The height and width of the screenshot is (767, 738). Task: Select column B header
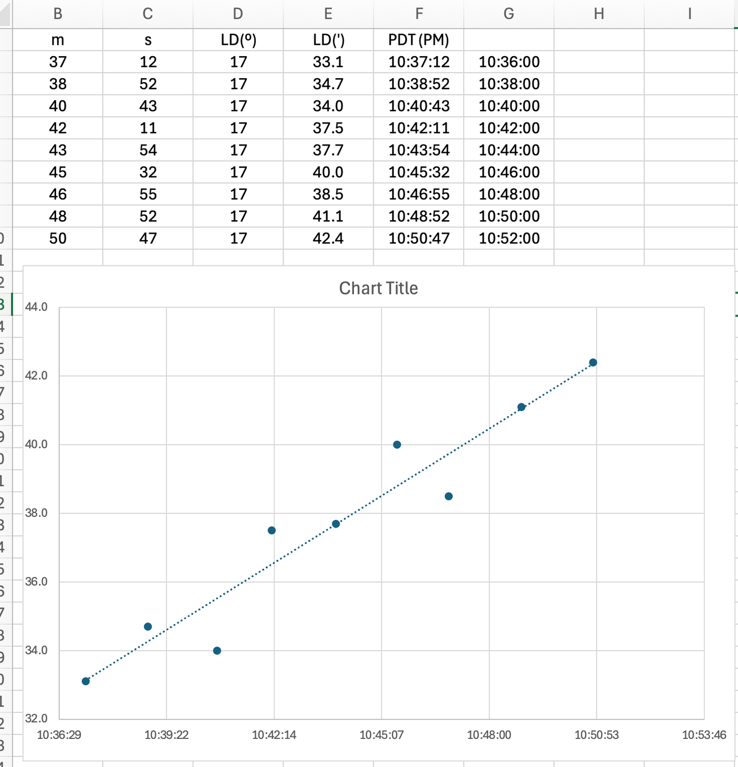point(58,14)
